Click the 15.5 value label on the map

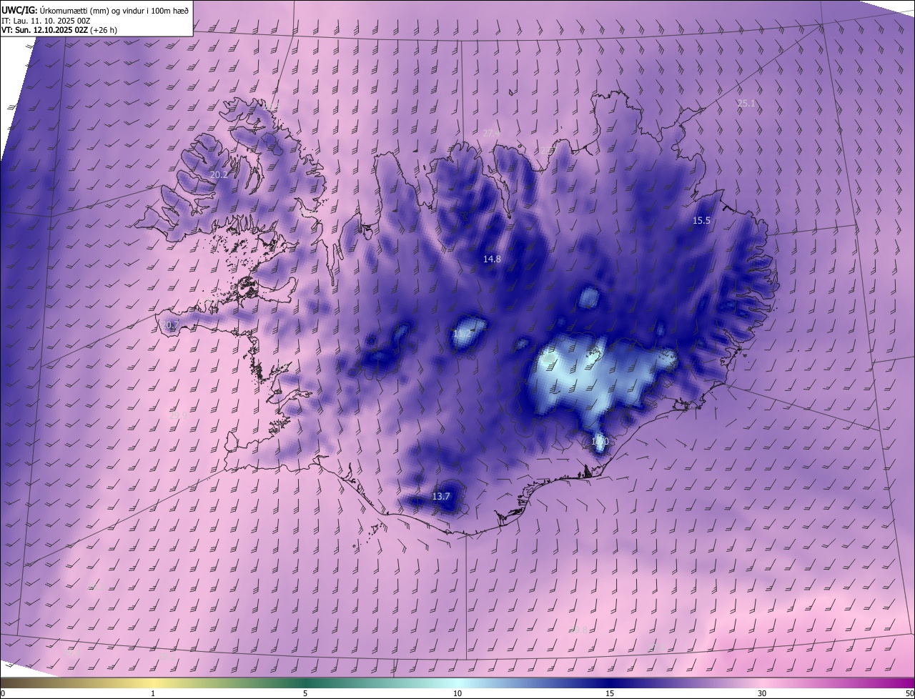coord(702,221)
